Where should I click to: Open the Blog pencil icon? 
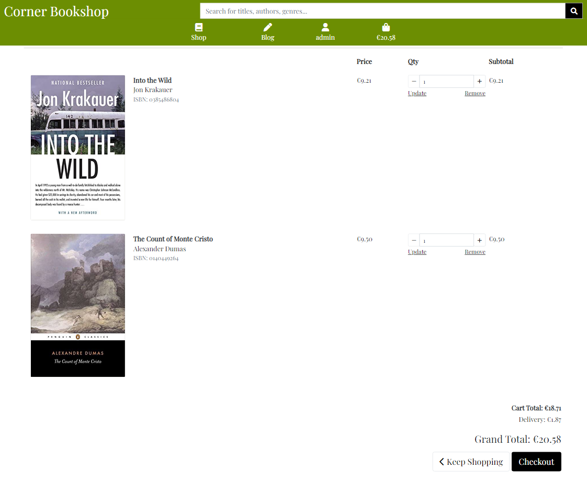pyautogui.click(x=268, y=27)
